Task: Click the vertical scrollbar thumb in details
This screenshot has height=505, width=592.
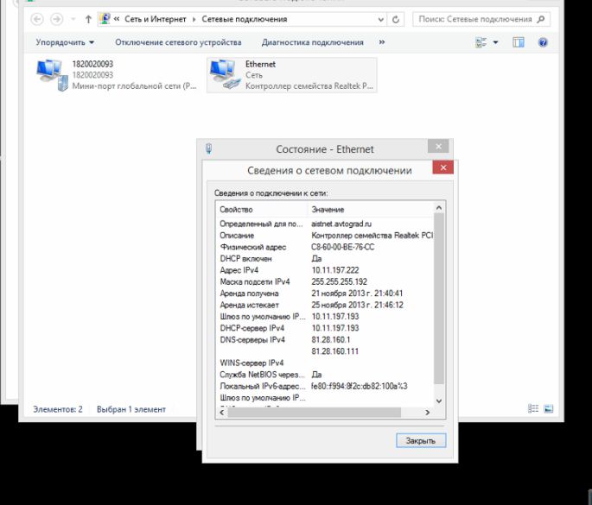Action: (x=439, y=299)
